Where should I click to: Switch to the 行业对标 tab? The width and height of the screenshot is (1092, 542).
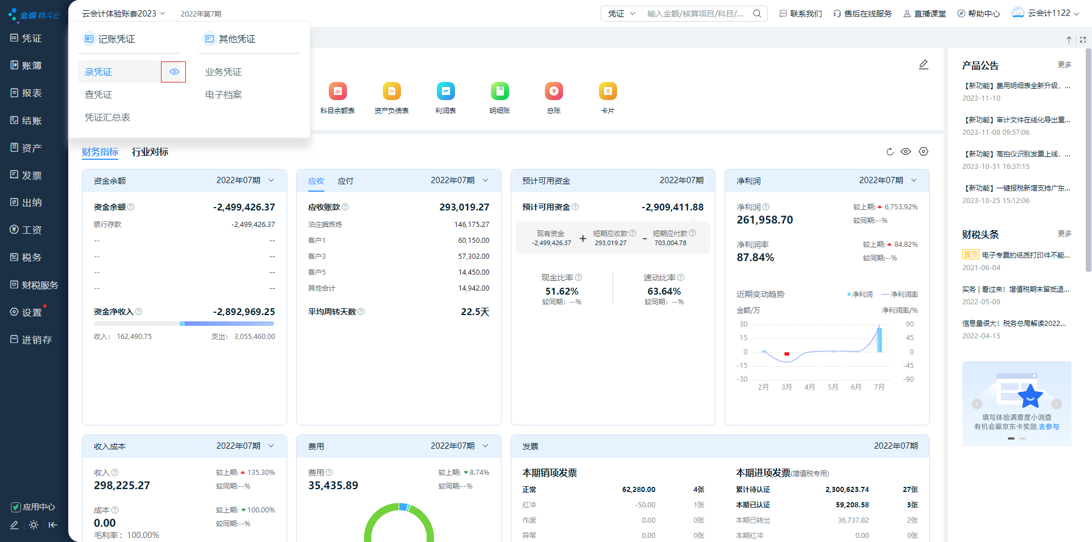pyautogui.click(x=150, y=152)
